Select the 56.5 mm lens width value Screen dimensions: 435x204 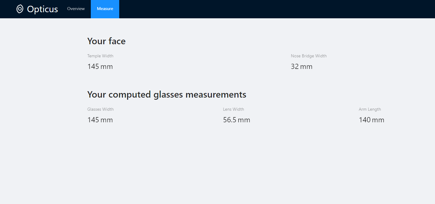pos(237,120)
